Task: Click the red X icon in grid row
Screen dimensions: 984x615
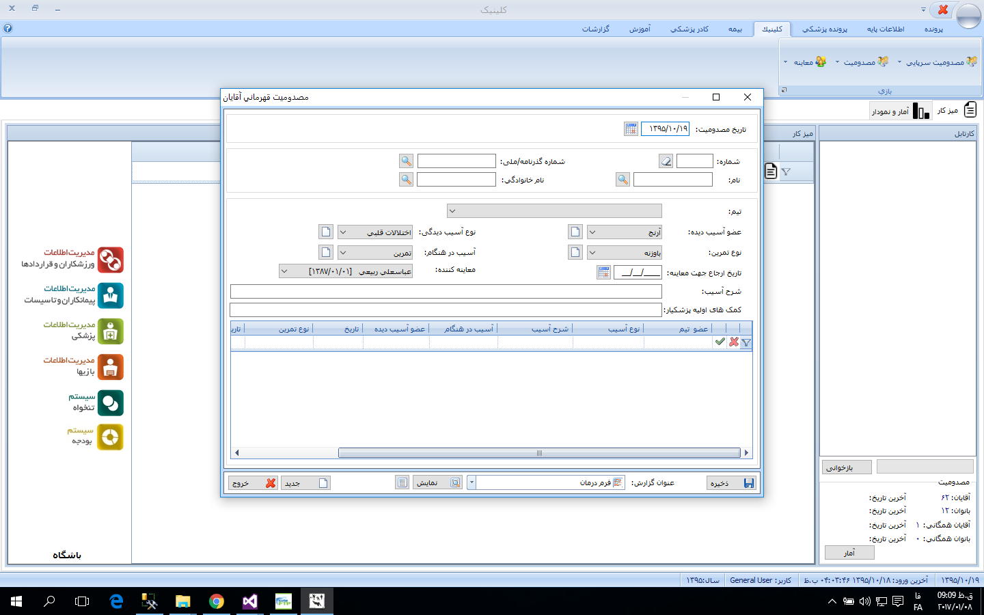Action: point(734,342)
